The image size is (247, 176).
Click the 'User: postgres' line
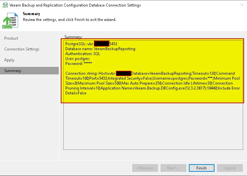[77, 59]
